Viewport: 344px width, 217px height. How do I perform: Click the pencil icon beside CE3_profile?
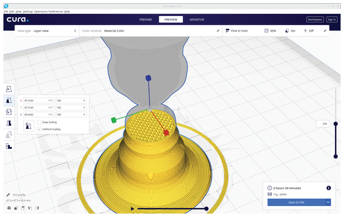pos(8,195)
